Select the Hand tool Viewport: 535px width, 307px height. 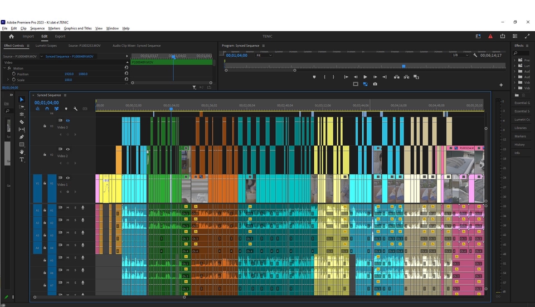[x=22, y=152]
